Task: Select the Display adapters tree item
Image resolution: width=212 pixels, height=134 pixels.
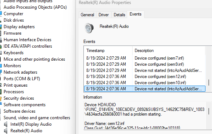Action: (x=19, y=27)
